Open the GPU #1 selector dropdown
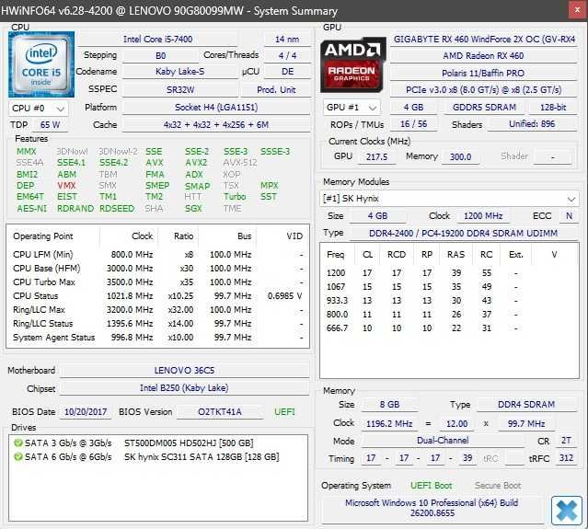 [352, 108]
